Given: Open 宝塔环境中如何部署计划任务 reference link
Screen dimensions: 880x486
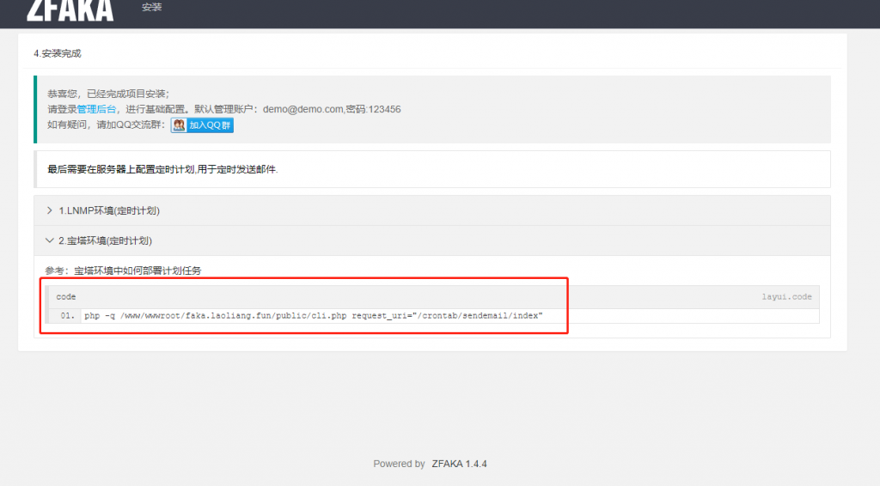Looking at the screenshot, I should (x=137, y=270).
